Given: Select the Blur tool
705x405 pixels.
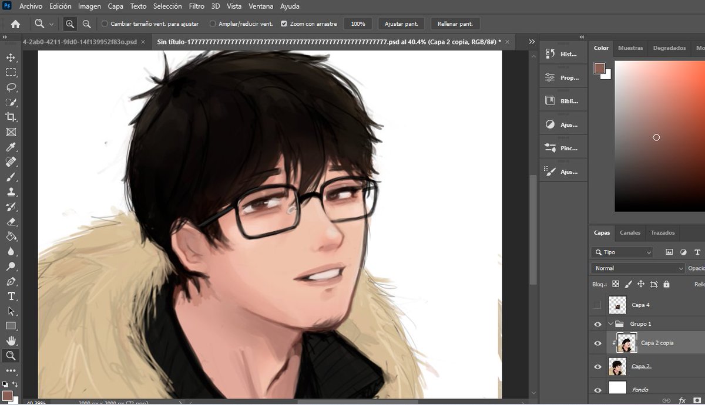Looking at the screenshot, I should (11, 251).
